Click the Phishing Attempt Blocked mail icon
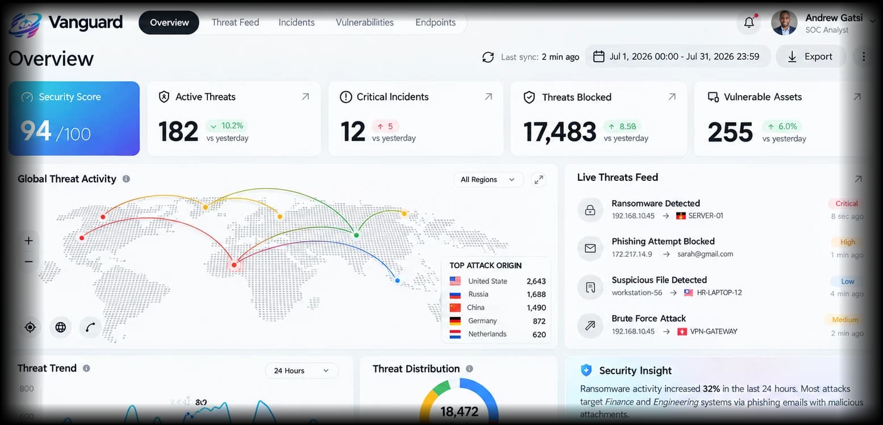 pyautogui.click(x=590, y=248)
